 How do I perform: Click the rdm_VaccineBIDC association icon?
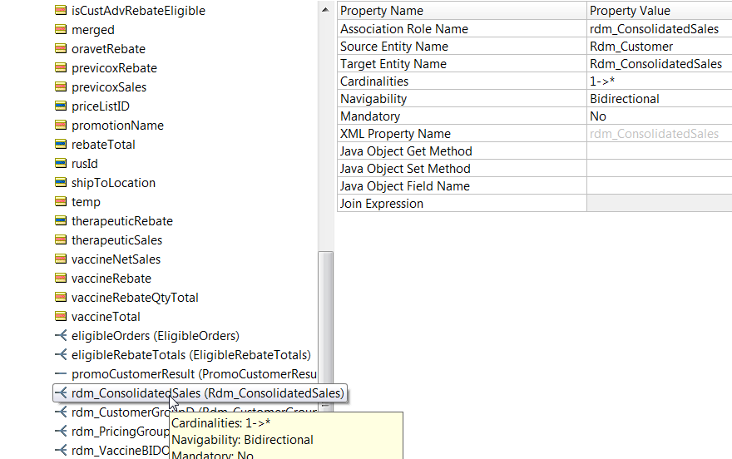61,450
